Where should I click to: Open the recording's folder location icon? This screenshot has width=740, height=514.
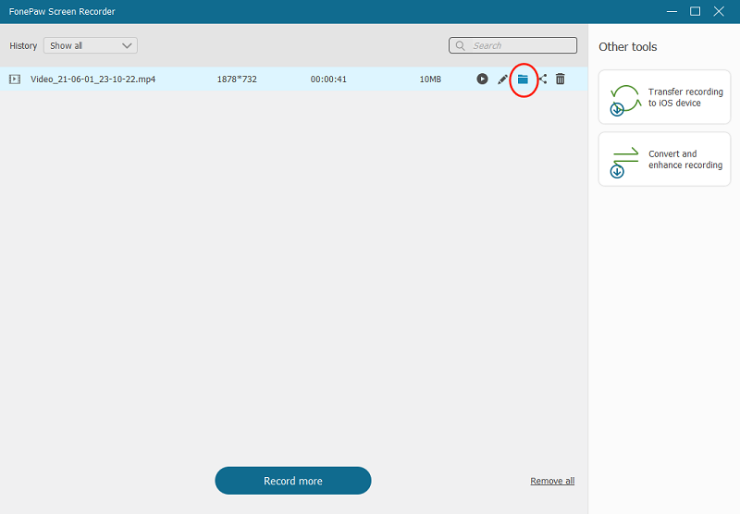tap(523, 80)
